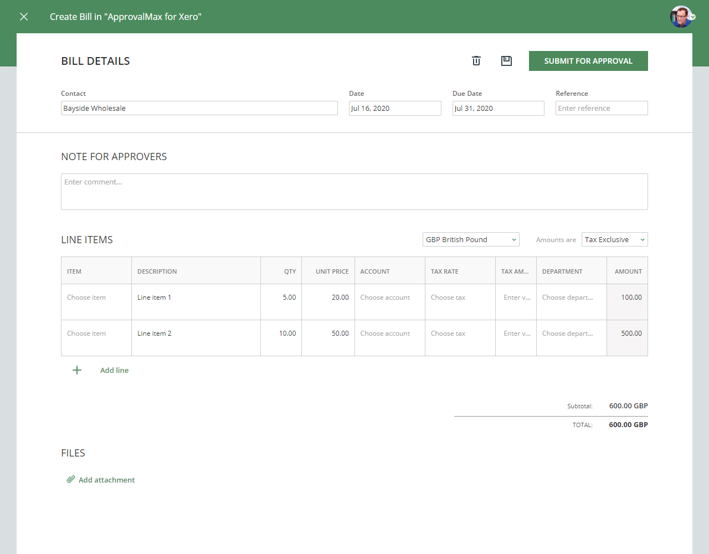Click the Create Bill in ApprovalMax for Xero title

126,17
